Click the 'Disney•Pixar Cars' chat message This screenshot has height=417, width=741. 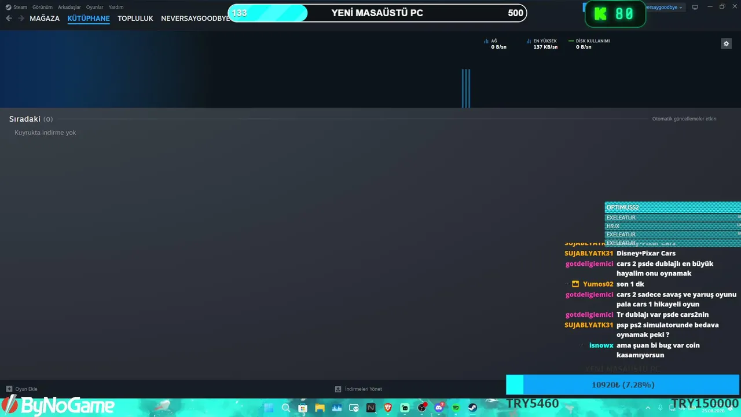click(x=646, y=253)
